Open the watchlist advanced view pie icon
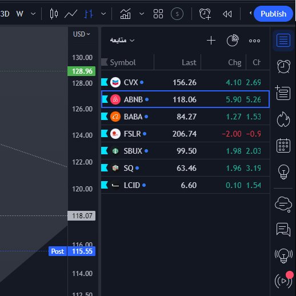Screen dimensions: 296x296 point(233,40)
